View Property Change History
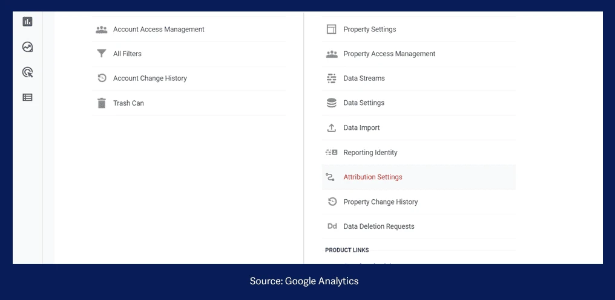The image size is (615, 300). 380,202
